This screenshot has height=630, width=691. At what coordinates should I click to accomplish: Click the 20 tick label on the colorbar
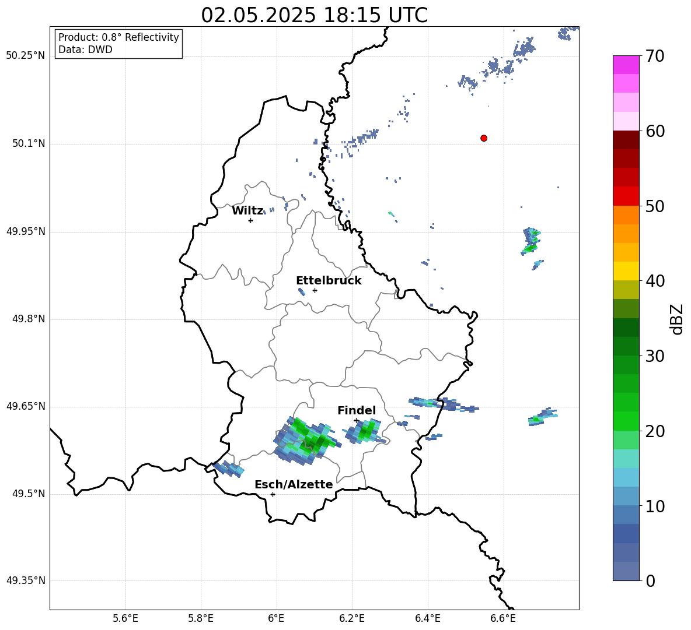coord(655,431)
